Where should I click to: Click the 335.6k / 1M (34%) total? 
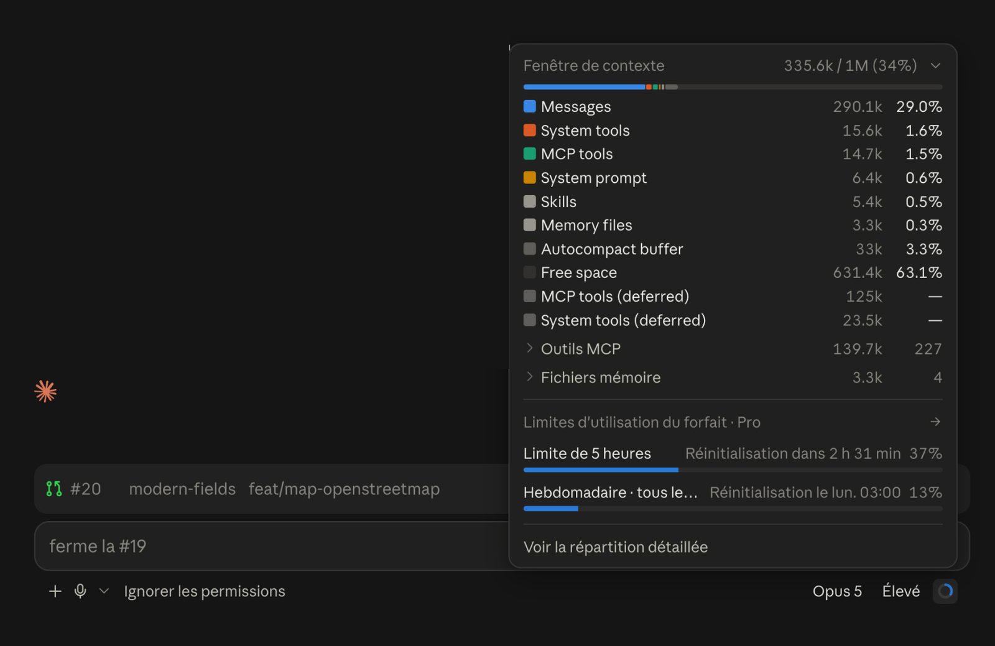[850, 65]
